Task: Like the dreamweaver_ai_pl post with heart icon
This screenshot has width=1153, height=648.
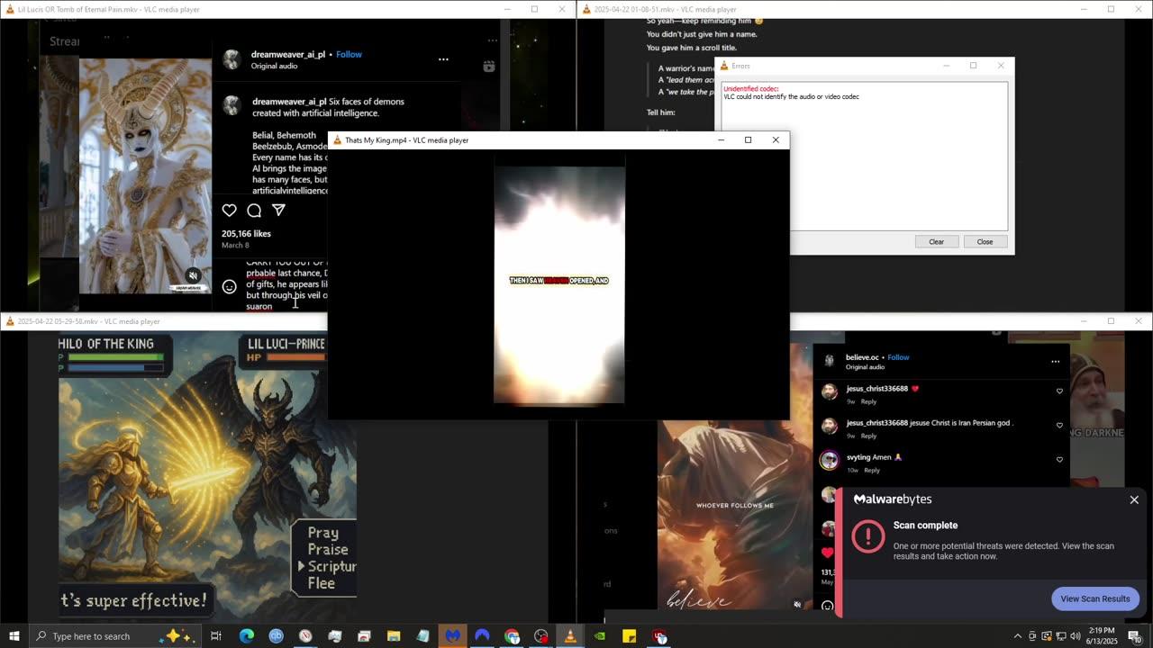Action: coord(230,211)
